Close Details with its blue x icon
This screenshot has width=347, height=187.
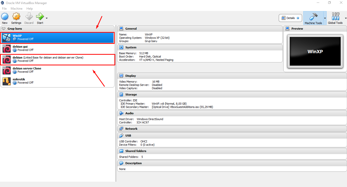[298, 18]
